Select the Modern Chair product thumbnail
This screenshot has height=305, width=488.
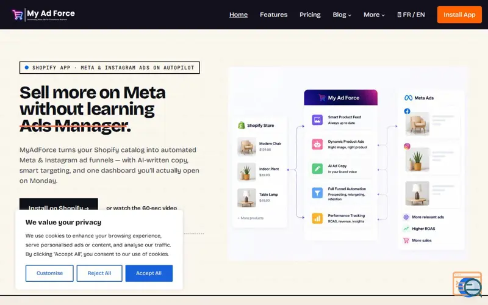tap(246, 146)
